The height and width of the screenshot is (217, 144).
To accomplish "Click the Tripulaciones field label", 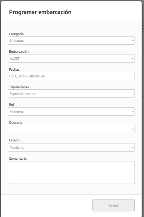I will (x=19, y=87).
